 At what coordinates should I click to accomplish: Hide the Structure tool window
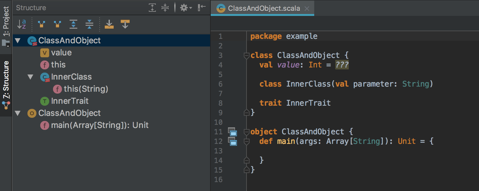point(201,8)
